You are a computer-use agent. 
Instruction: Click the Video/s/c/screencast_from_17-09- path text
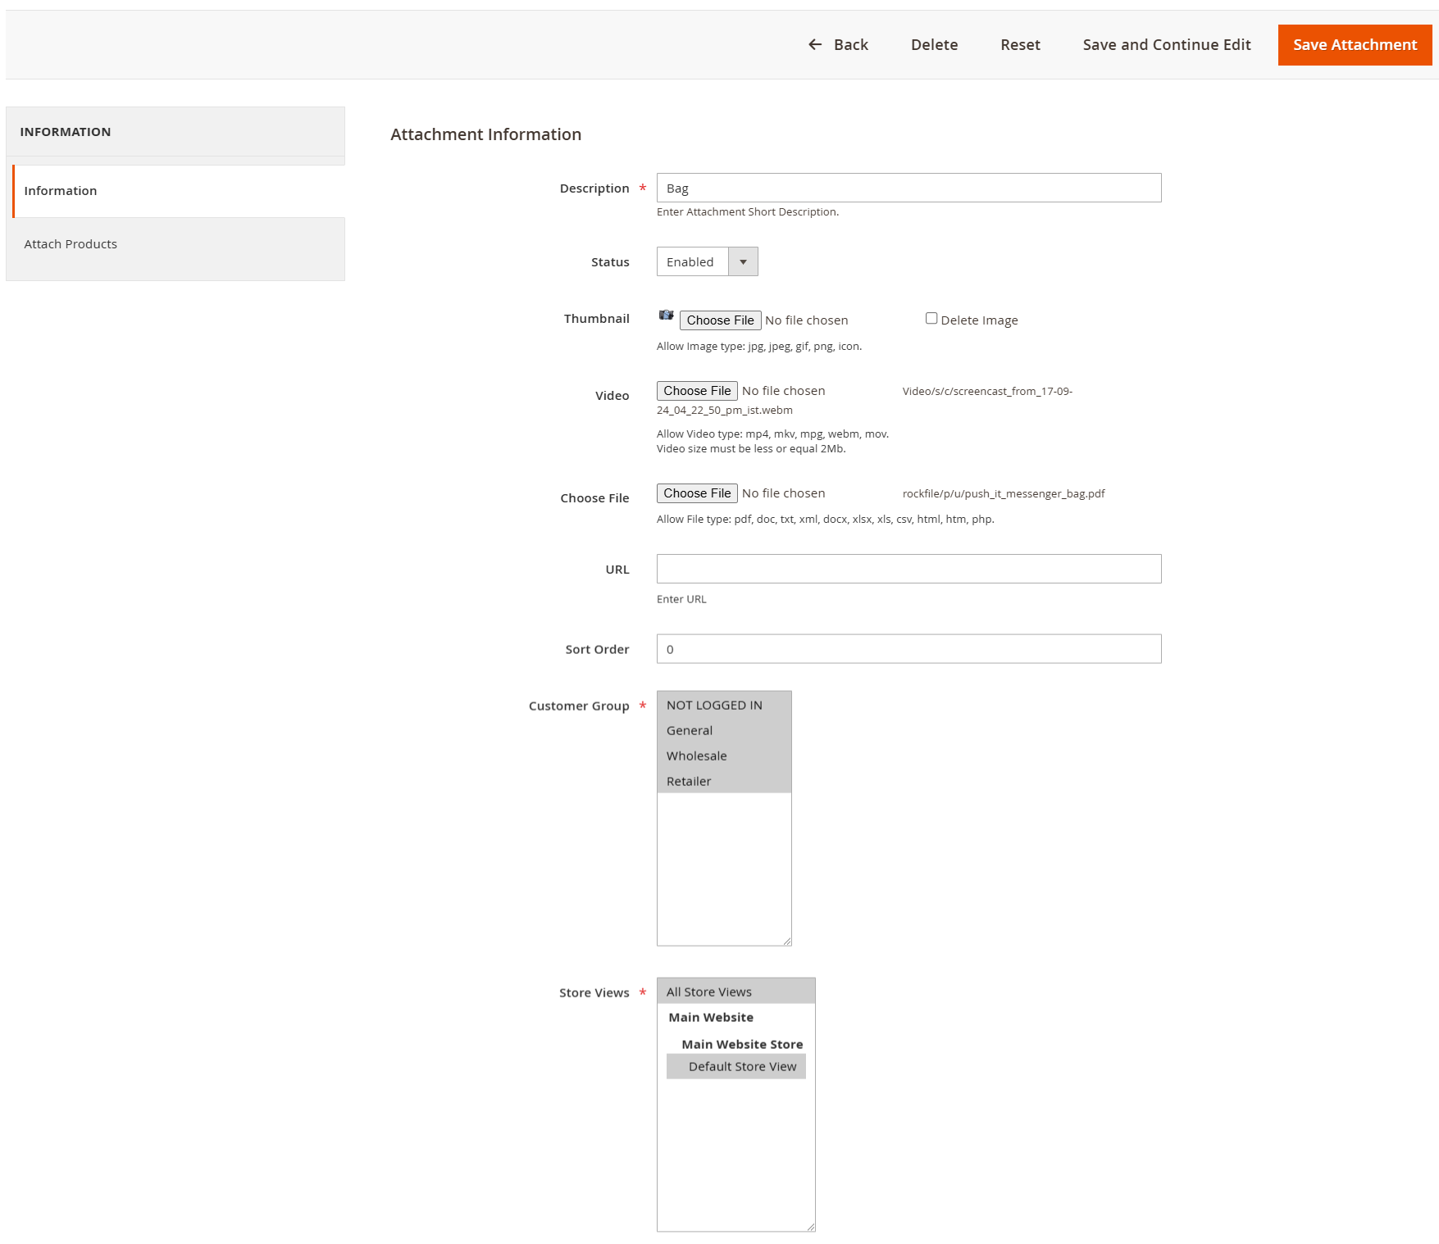point(987,391)
